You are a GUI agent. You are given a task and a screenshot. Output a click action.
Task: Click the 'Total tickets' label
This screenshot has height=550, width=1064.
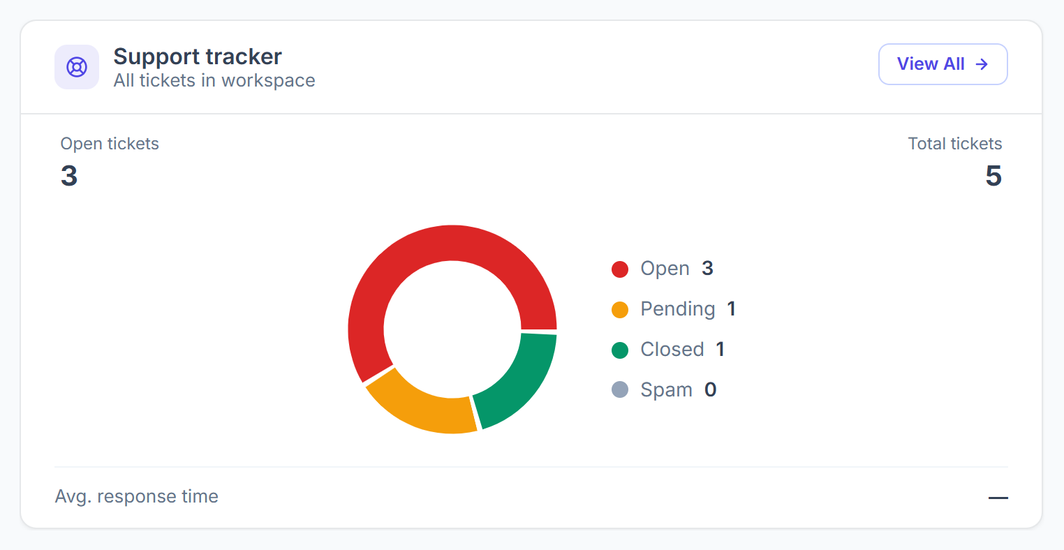tap(954, 144)
